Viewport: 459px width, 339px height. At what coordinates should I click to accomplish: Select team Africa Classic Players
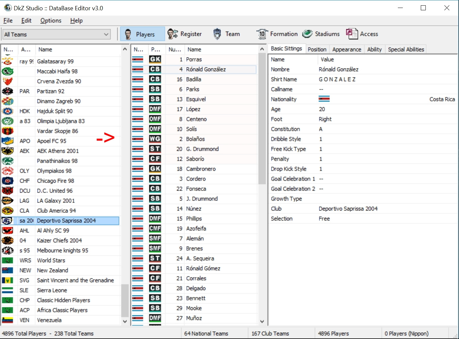pos(60,310)
